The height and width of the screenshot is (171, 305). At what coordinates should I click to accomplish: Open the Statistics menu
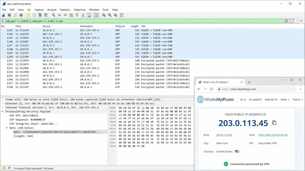(65, 10)
